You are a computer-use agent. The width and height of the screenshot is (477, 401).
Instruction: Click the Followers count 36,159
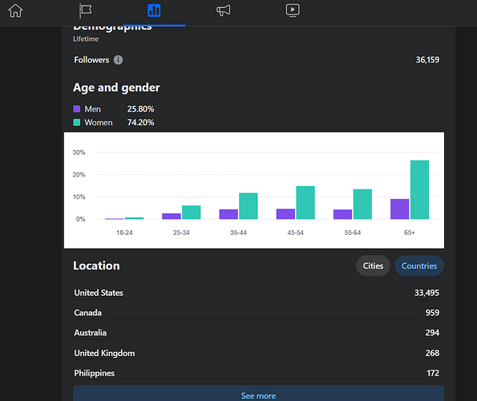click(427, 59)
